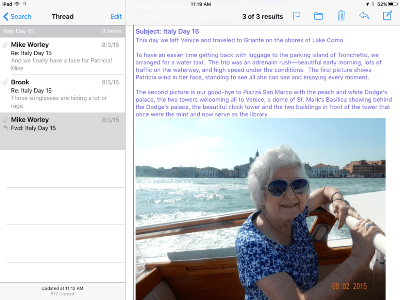This screenshot has width=400, height=300.
Task: Delete the open Italy Day 15 email
Action: click(341, 16)
